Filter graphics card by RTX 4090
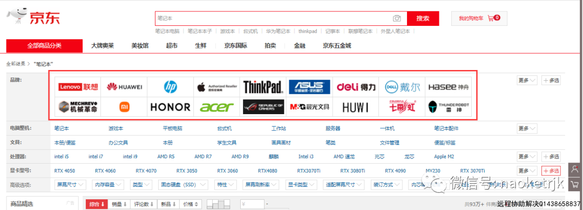583x210 pixels. (x=395, y=171)
